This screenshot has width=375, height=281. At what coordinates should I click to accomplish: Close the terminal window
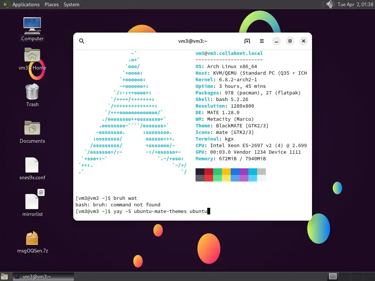(x=304, y=41)
